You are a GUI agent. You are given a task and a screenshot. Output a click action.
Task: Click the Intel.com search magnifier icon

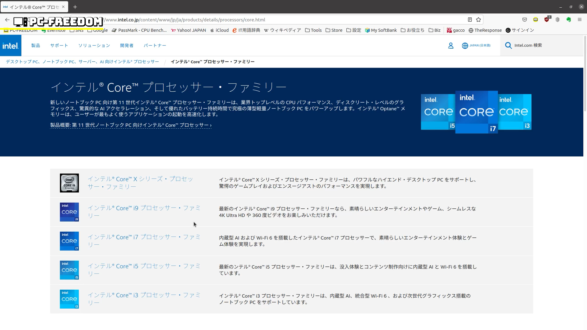[x=508, y=46]
